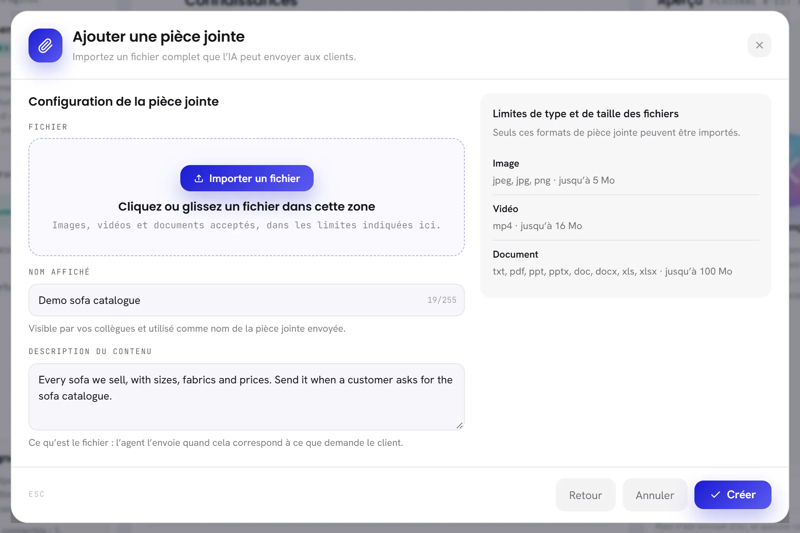Click the 'Vidéo' format label
The image size is (800, 533).
click(505, 209)
